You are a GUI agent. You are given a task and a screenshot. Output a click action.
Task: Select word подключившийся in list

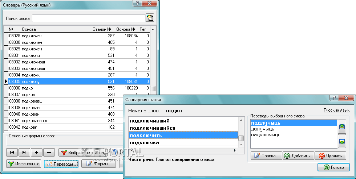pyautogui.click(x=183, y=128)
